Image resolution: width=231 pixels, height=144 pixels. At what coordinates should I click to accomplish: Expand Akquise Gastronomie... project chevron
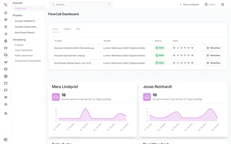pyautogui.click(x=41, y=27)
